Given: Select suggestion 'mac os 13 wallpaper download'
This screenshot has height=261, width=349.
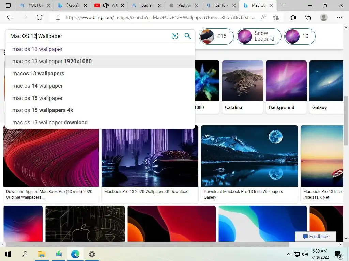Looking at the screenshot, I should pos(100,122).
